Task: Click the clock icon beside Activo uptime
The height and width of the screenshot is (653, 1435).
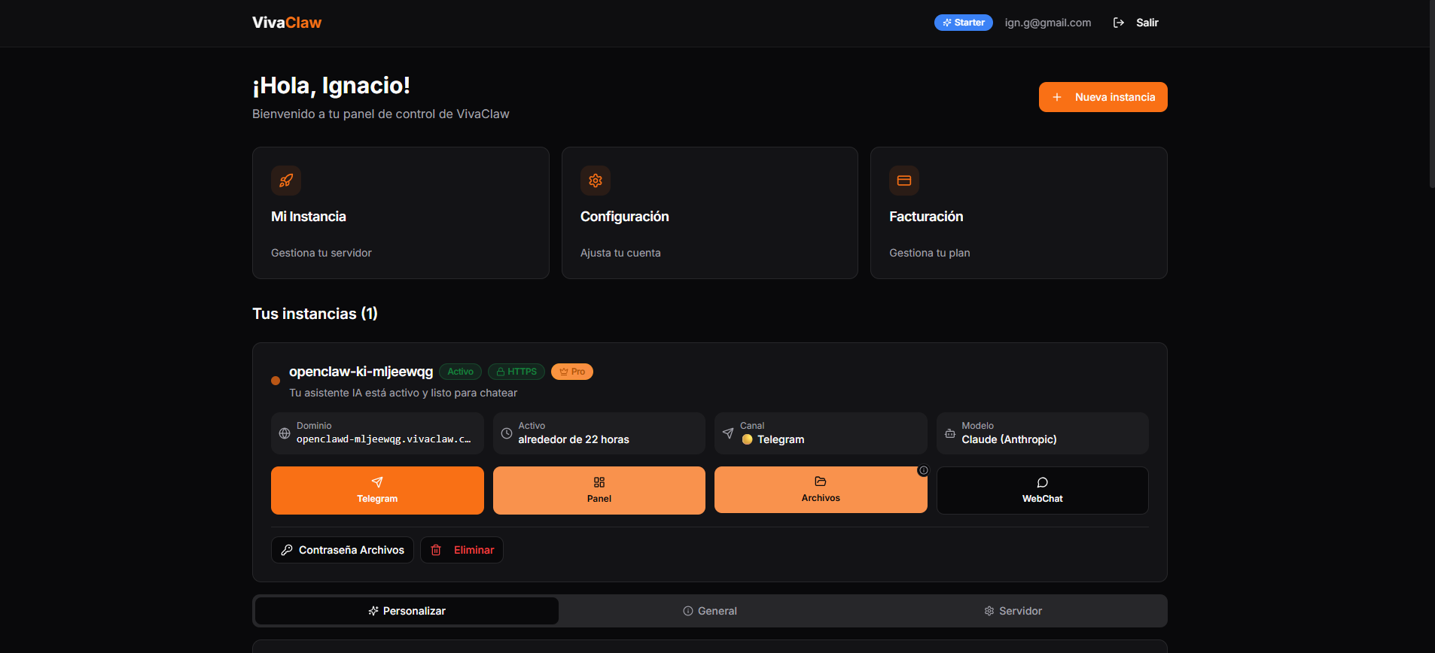Action: pyautogui.click(x=507, y=433)
